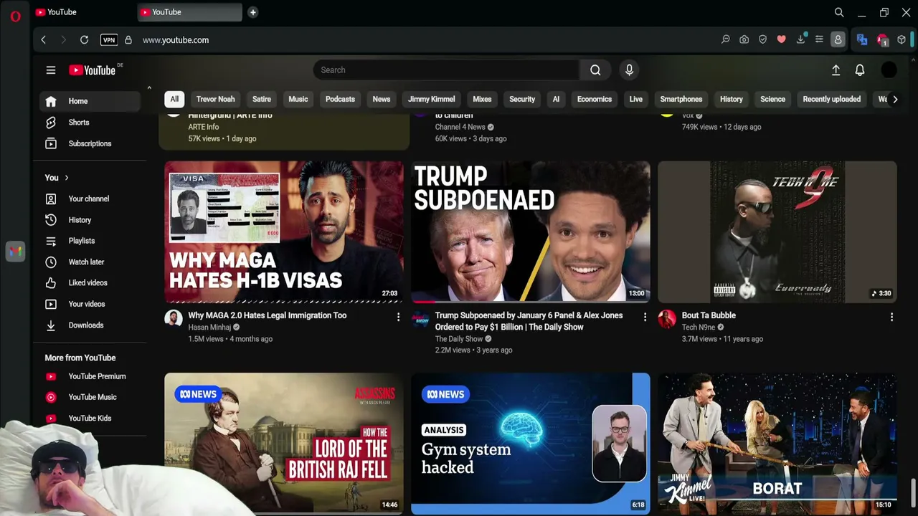Open the Hasan Minhaj channel link
Screen dimensions: 918x516
pyautogui.click(x=209, y=328)
